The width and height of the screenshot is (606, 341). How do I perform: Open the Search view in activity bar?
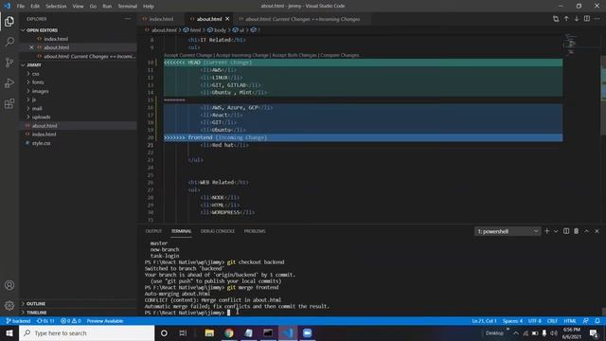pos(9,42)
